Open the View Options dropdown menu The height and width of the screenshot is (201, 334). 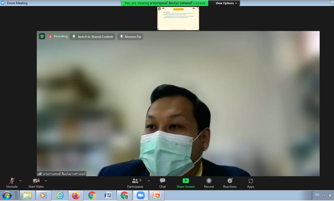(226, 3)
